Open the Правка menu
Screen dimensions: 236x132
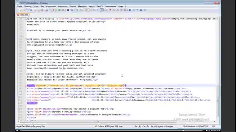pyautogui.click(x=27, y=7)
